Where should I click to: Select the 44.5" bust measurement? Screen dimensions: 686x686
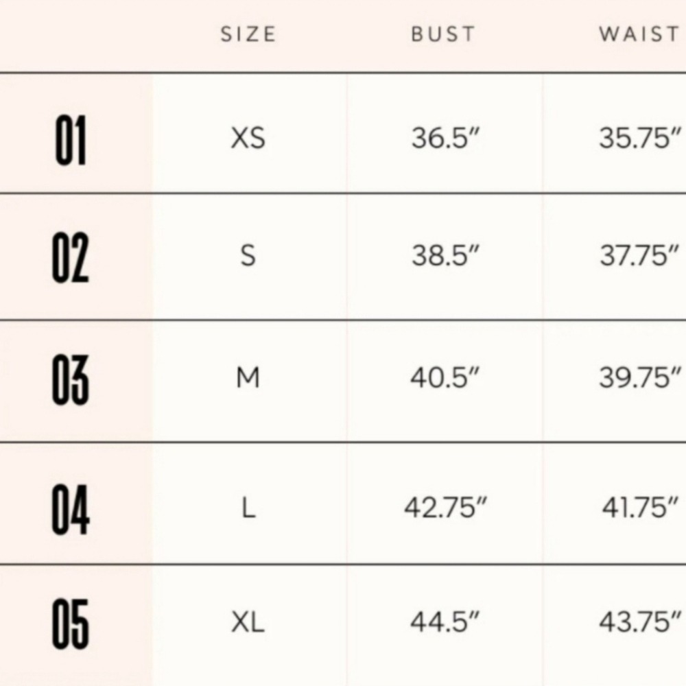(x=445, y=622)
